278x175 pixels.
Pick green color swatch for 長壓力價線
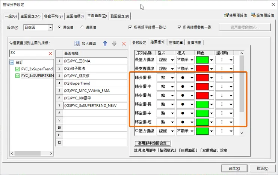tap(202, 60)
